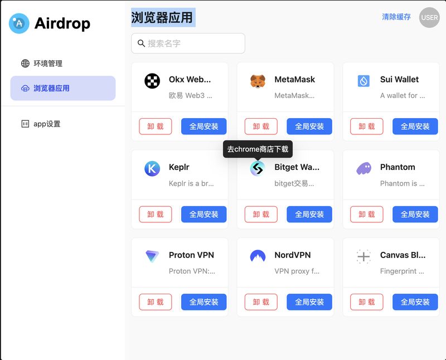Click the Bitget Wa... title text
The width and height of the screenshot is (446, 360).
point(297,167)
